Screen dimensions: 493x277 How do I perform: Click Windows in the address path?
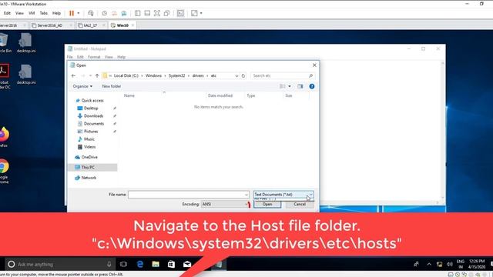pyautogui.click(x=153, y=75)
